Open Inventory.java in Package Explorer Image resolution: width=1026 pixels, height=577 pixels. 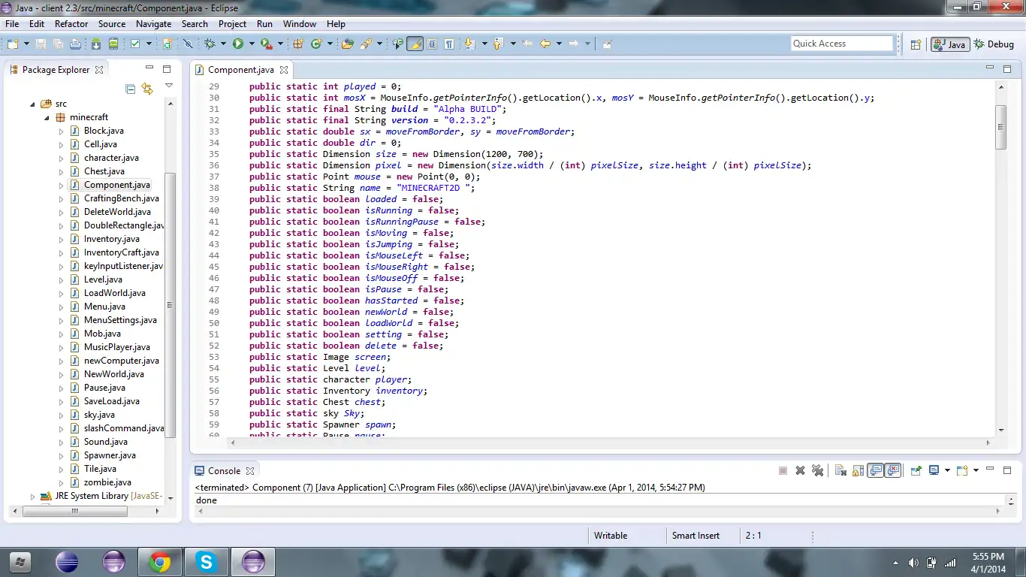point(111,239)
